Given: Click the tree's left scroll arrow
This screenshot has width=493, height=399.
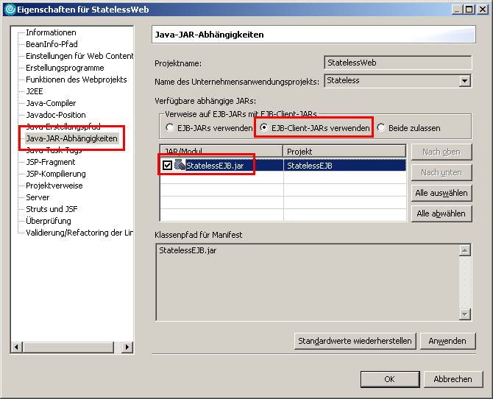Looking at the screenshot, I should click(16, 347).
